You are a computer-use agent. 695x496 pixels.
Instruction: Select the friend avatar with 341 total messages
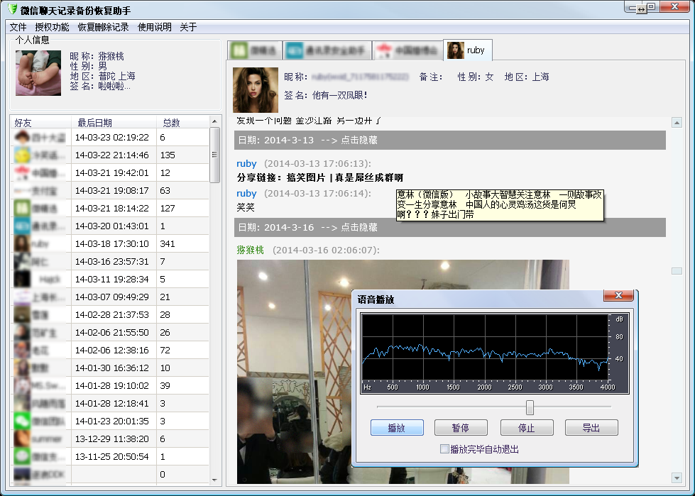pos(21,243)
